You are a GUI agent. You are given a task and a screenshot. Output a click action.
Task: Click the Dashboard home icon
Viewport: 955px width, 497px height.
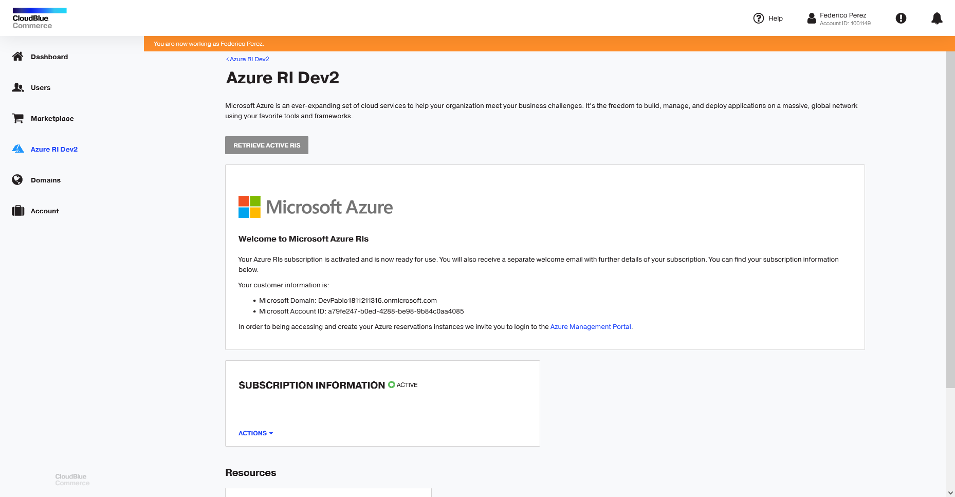point(18,57)
